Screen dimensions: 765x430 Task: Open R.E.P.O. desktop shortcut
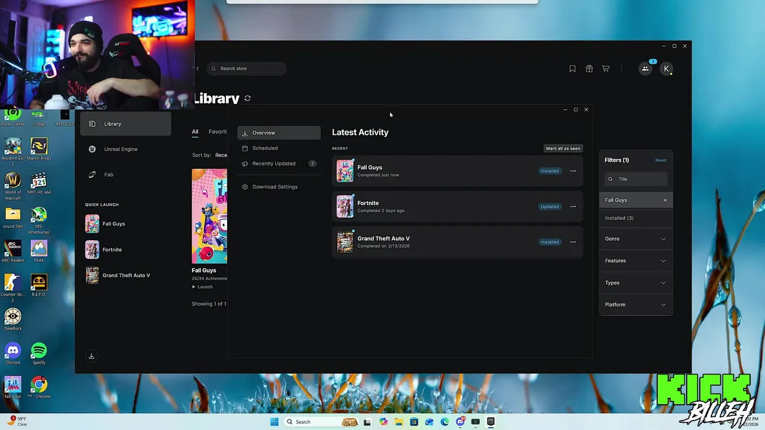pyautogui.click(x=39, y=285)
